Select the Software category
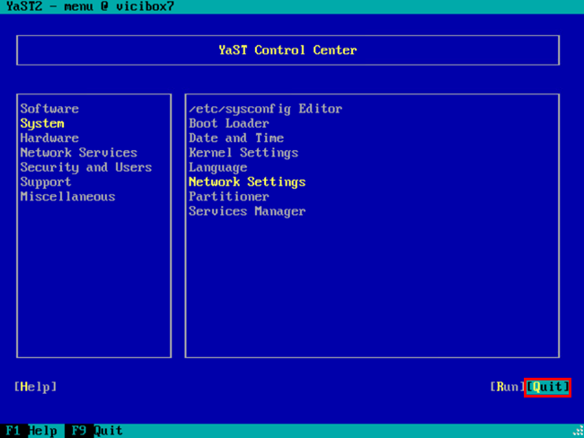 (49, 109)
